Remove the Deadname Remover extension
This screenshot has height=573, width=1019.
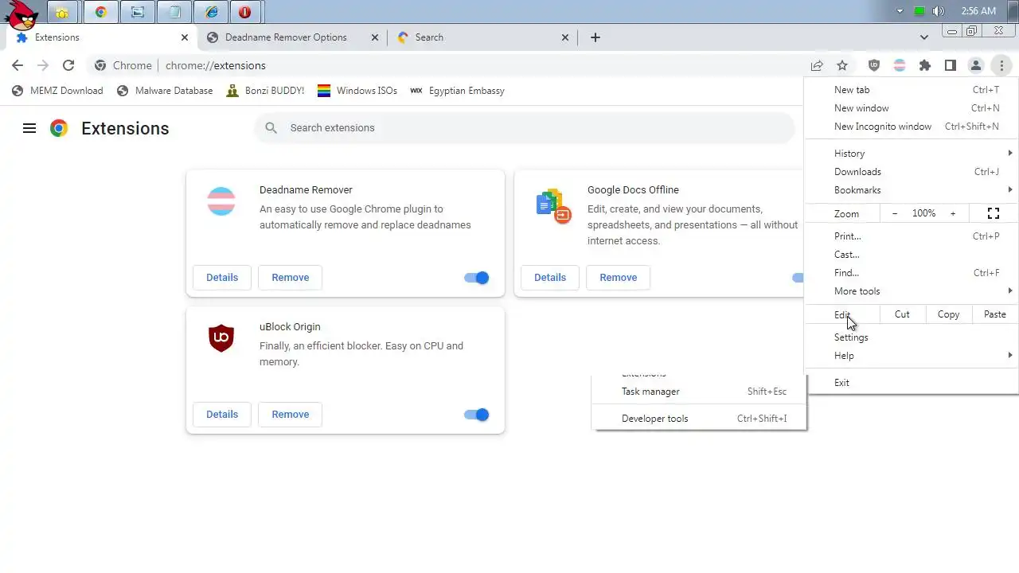(291, 277)
